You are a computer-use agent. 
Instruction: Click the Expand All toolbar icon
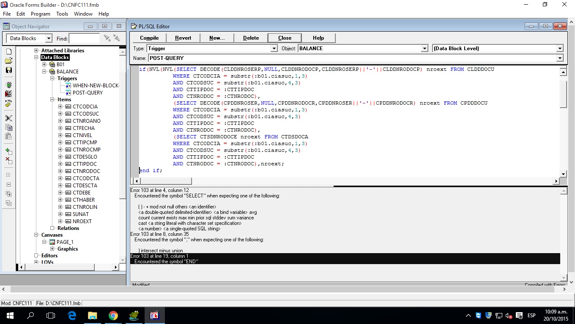(x=8, y=194)
